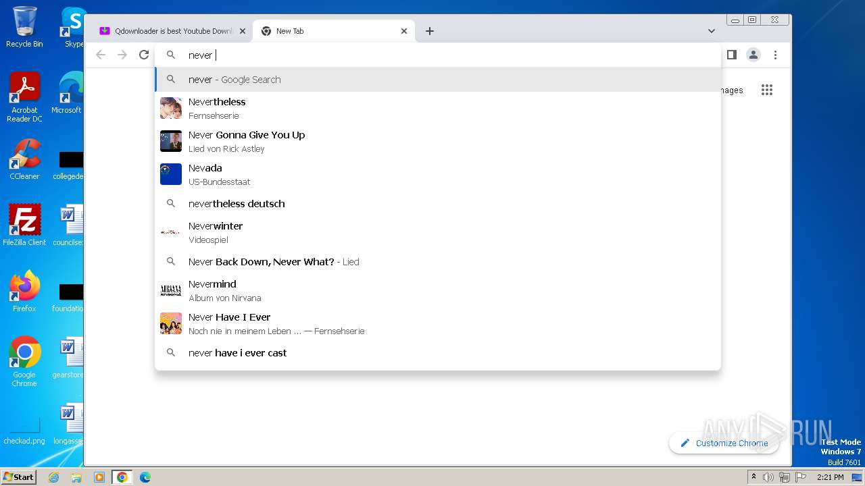The height and width of the screenshot is (486, 865).
Task: Choose the Nevermind Nirvana album suggestion
Action: [x=438, y=290]
